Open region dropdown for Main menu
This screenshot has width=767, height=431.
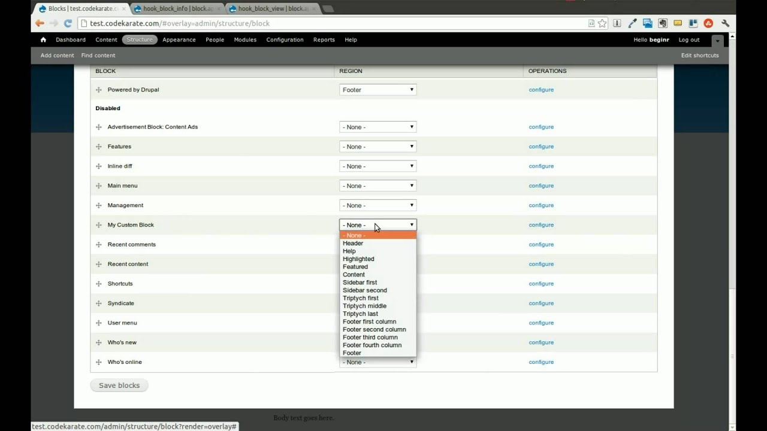(x=378, y=186)
